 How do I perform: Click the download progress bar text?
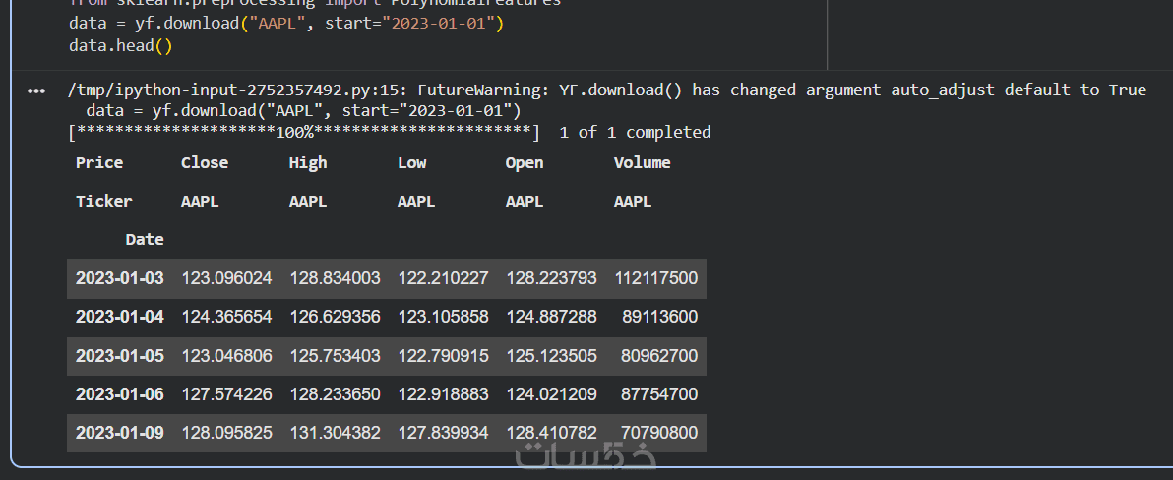click(x=304, y=132)
